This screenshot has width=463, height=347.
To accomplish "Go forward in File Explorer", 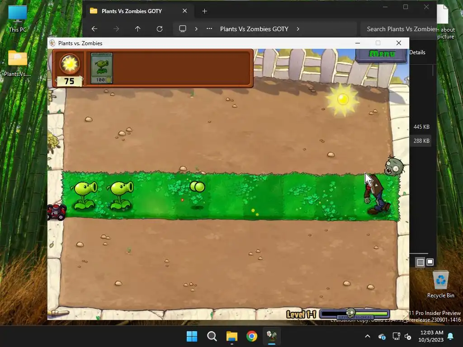I will pos(116,29).
